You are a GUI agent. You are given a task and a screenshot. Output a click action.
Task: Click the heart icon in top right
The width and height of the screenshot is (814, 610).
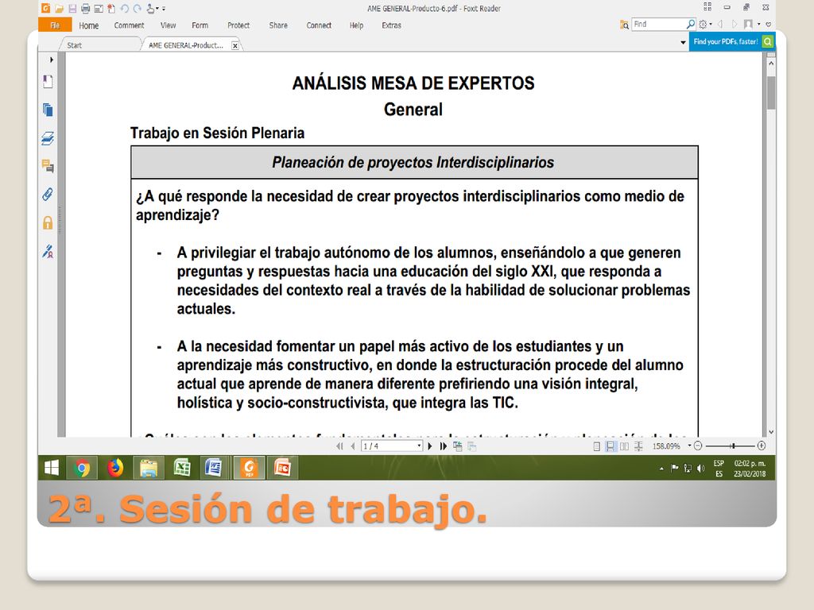pyautogui.click(x=769, y=24)
